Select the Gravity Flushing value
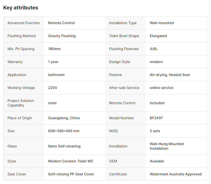The height and width of the screenshot is (184, 211). click(62, 36)
